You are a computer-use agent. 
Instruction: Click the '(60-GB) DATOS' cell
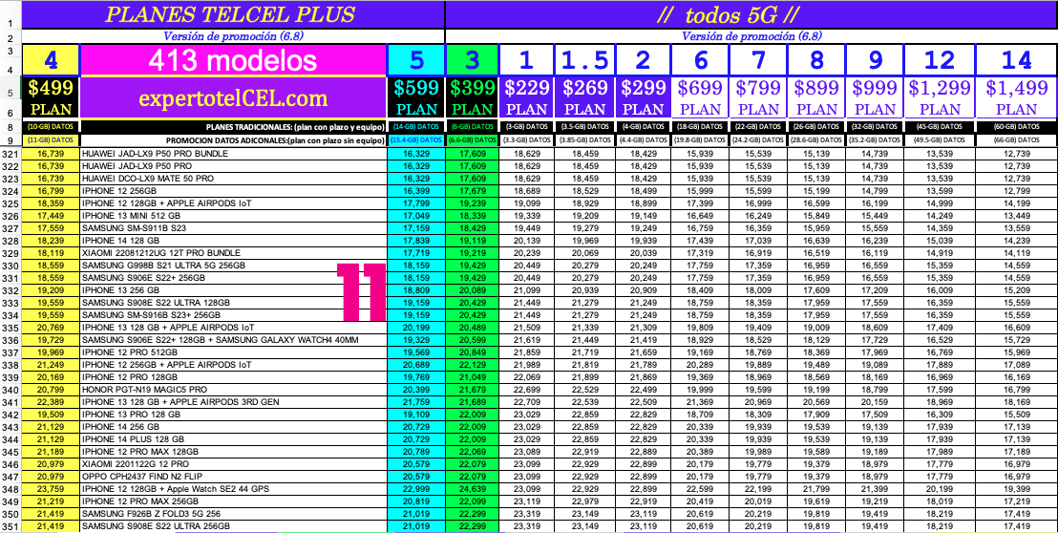click(x=1017, y=126)
